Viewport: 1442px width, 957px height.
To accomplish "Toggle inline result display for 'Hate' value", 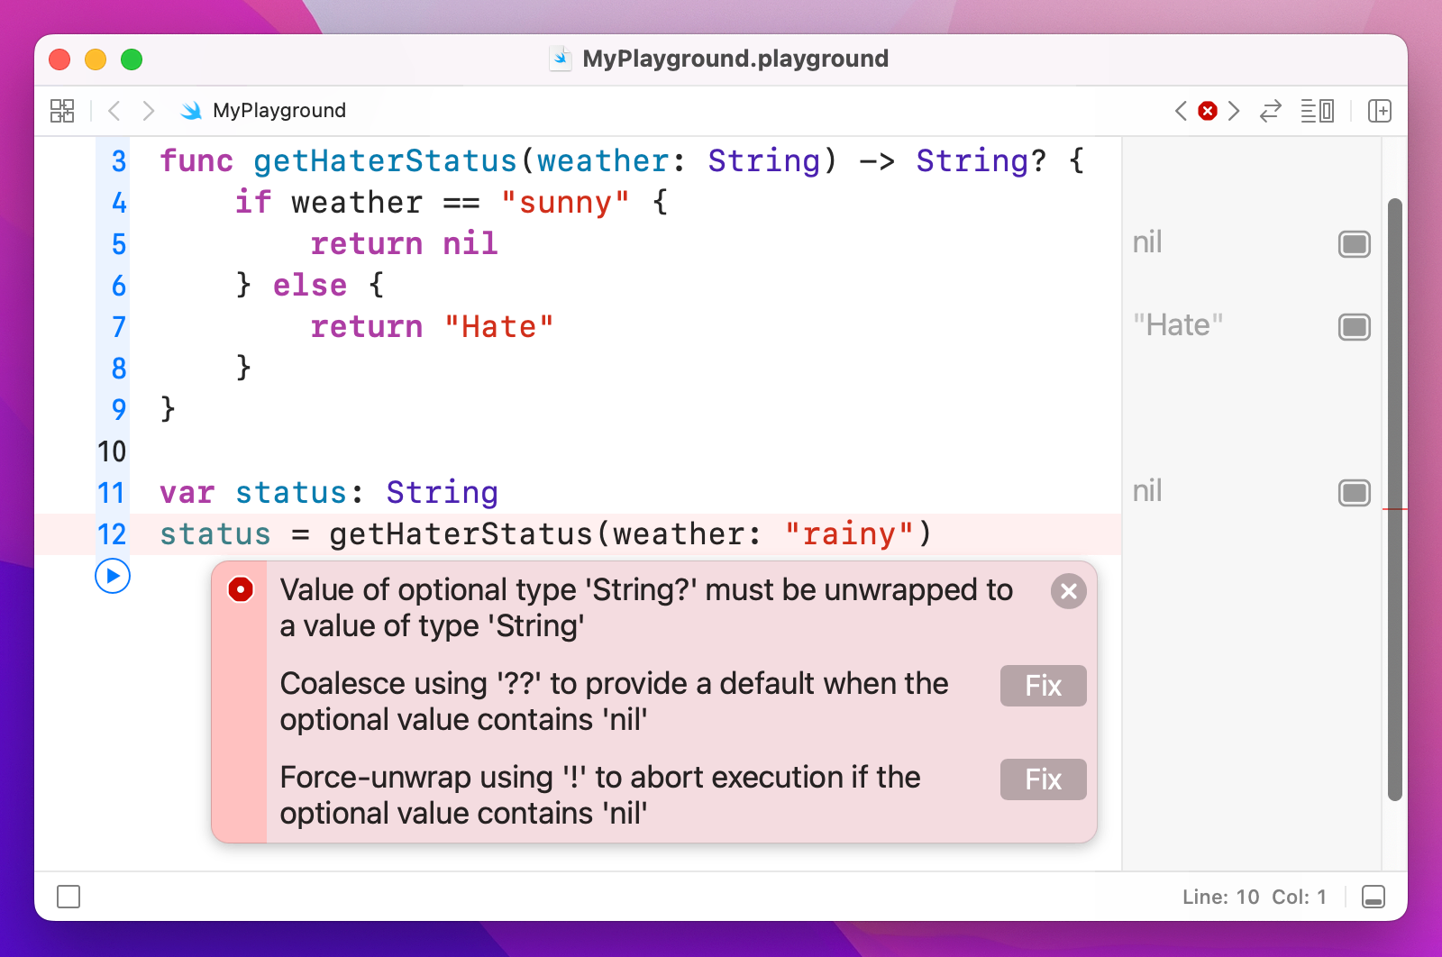I will click(x=1354, y=327).
